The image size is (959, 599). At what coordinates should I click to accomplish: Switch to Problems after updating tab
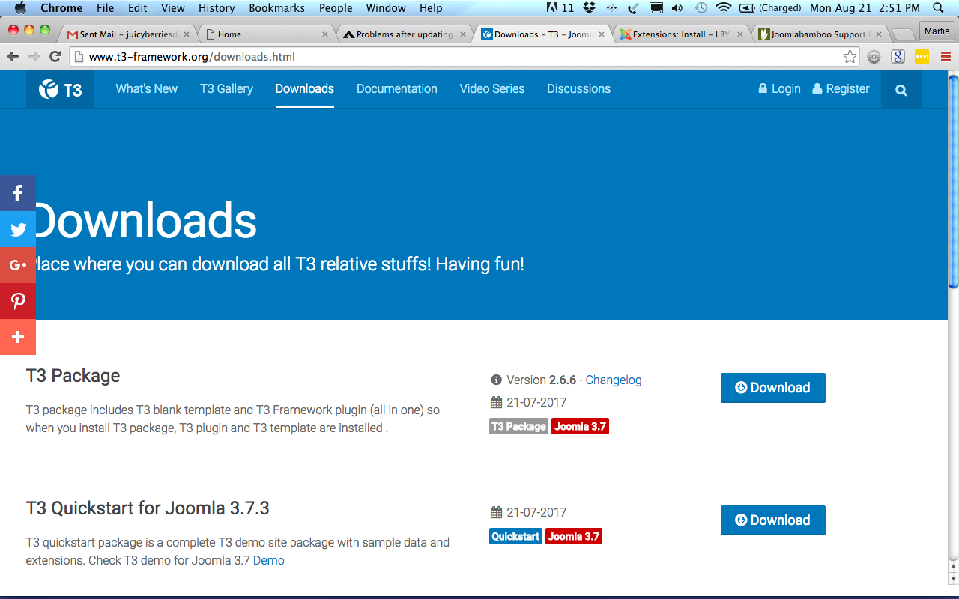[x=405, y=34]
